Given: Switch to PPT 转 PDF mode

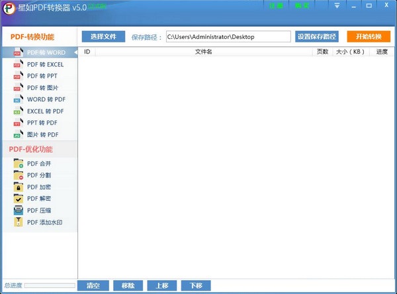Looking at the screenshot, I should (40, 122).
